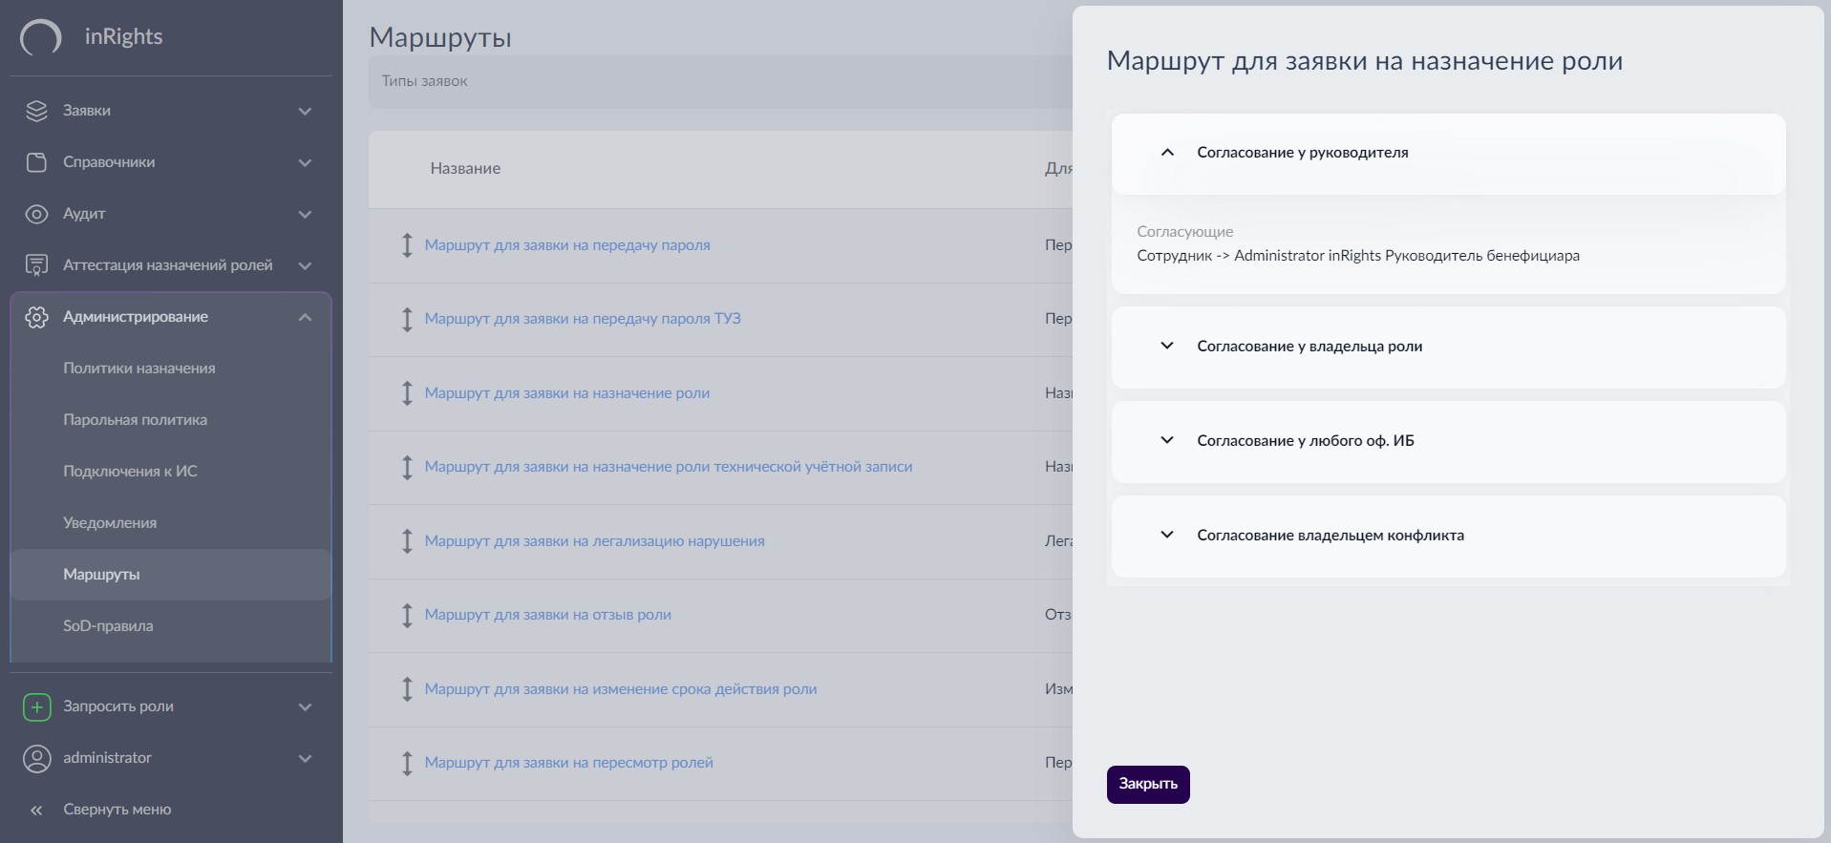Viewport: 1831px width, 843px height.
Task: Open the SoD-правила menu item
Action: [x=108, y=626]
